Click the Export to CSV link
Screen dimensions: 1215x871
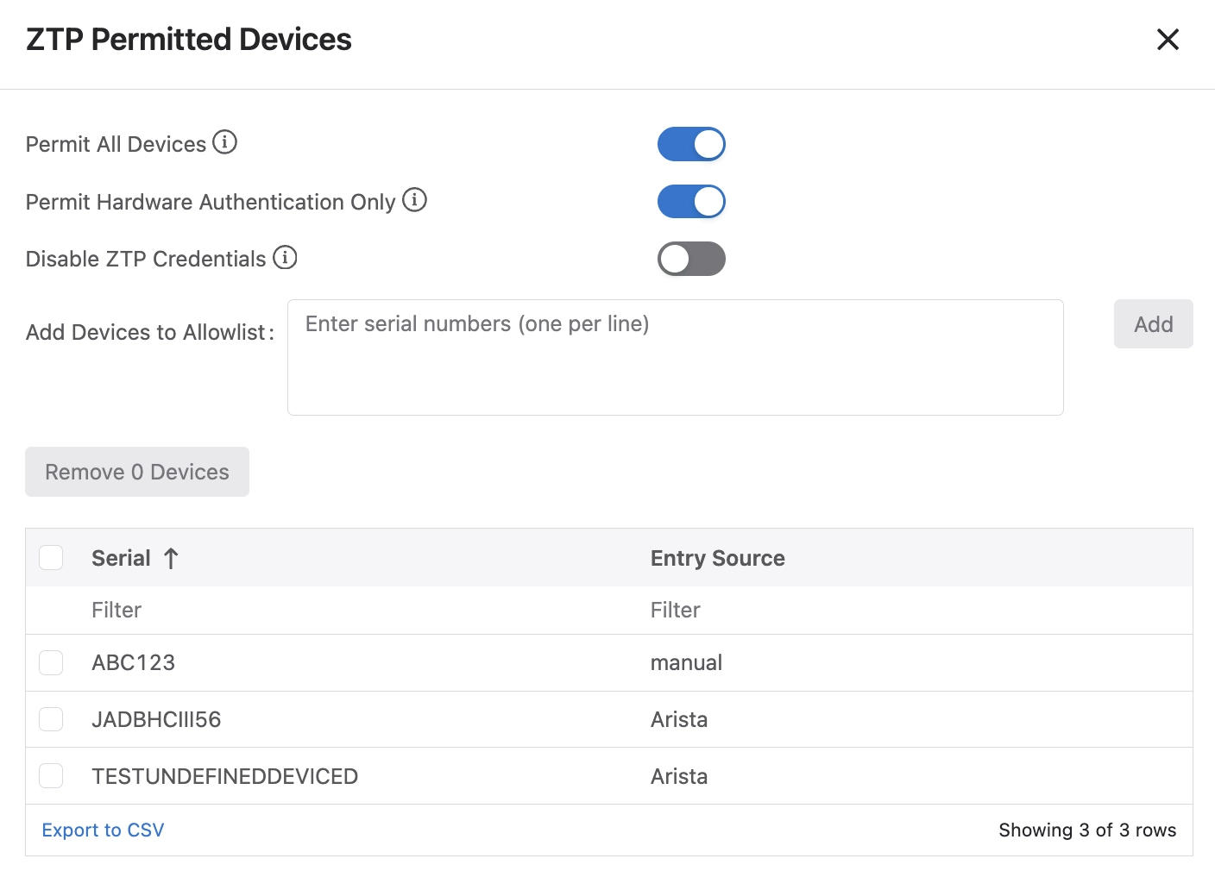(103, 830)
